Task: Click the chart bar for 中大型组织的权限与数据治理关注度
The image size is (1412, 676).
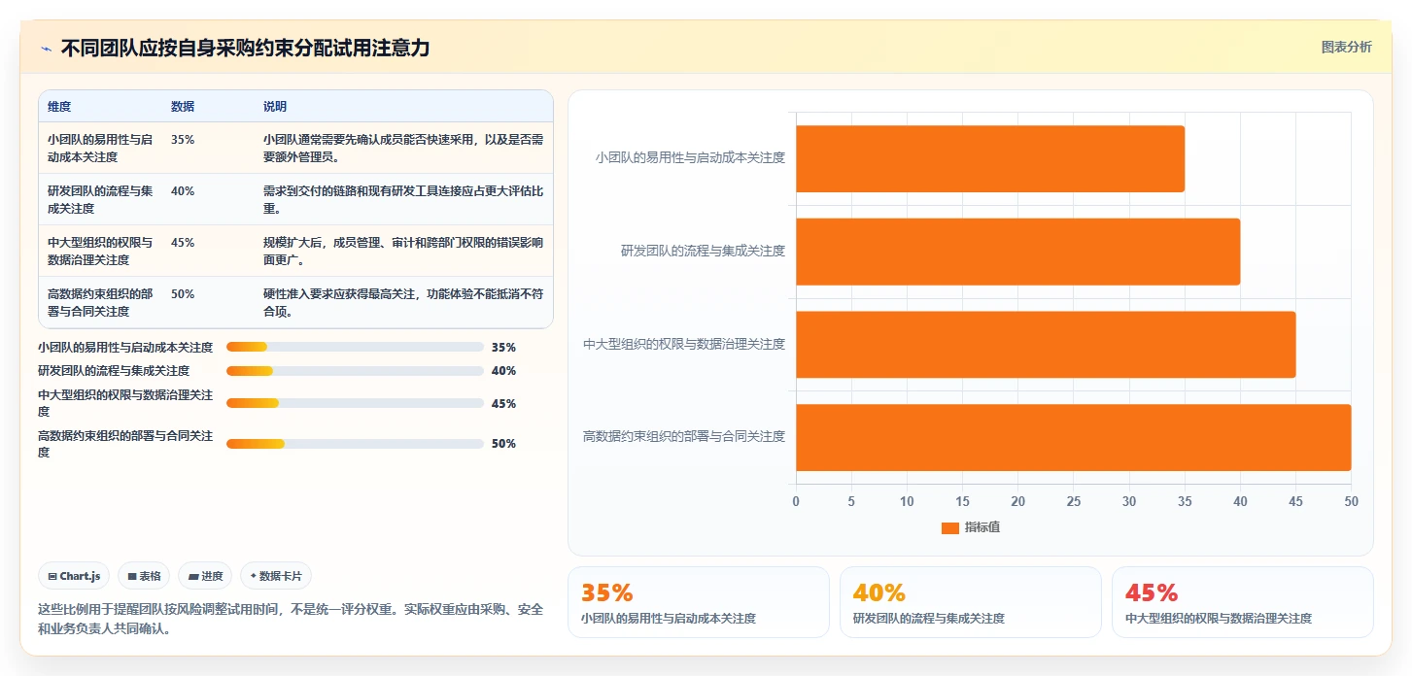Action: point(1046,345)
